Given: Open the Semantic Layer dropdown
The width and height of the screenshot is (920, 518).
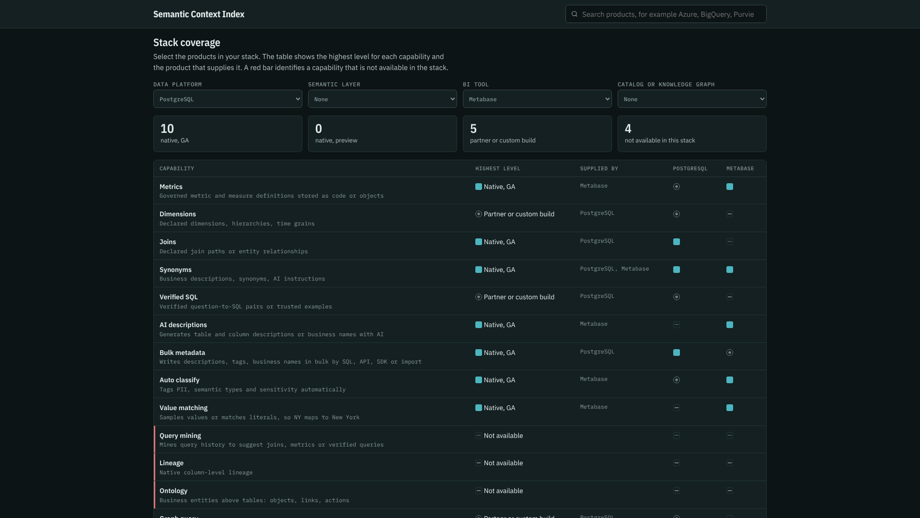Looking at the screenshot, I should (382, 99).
